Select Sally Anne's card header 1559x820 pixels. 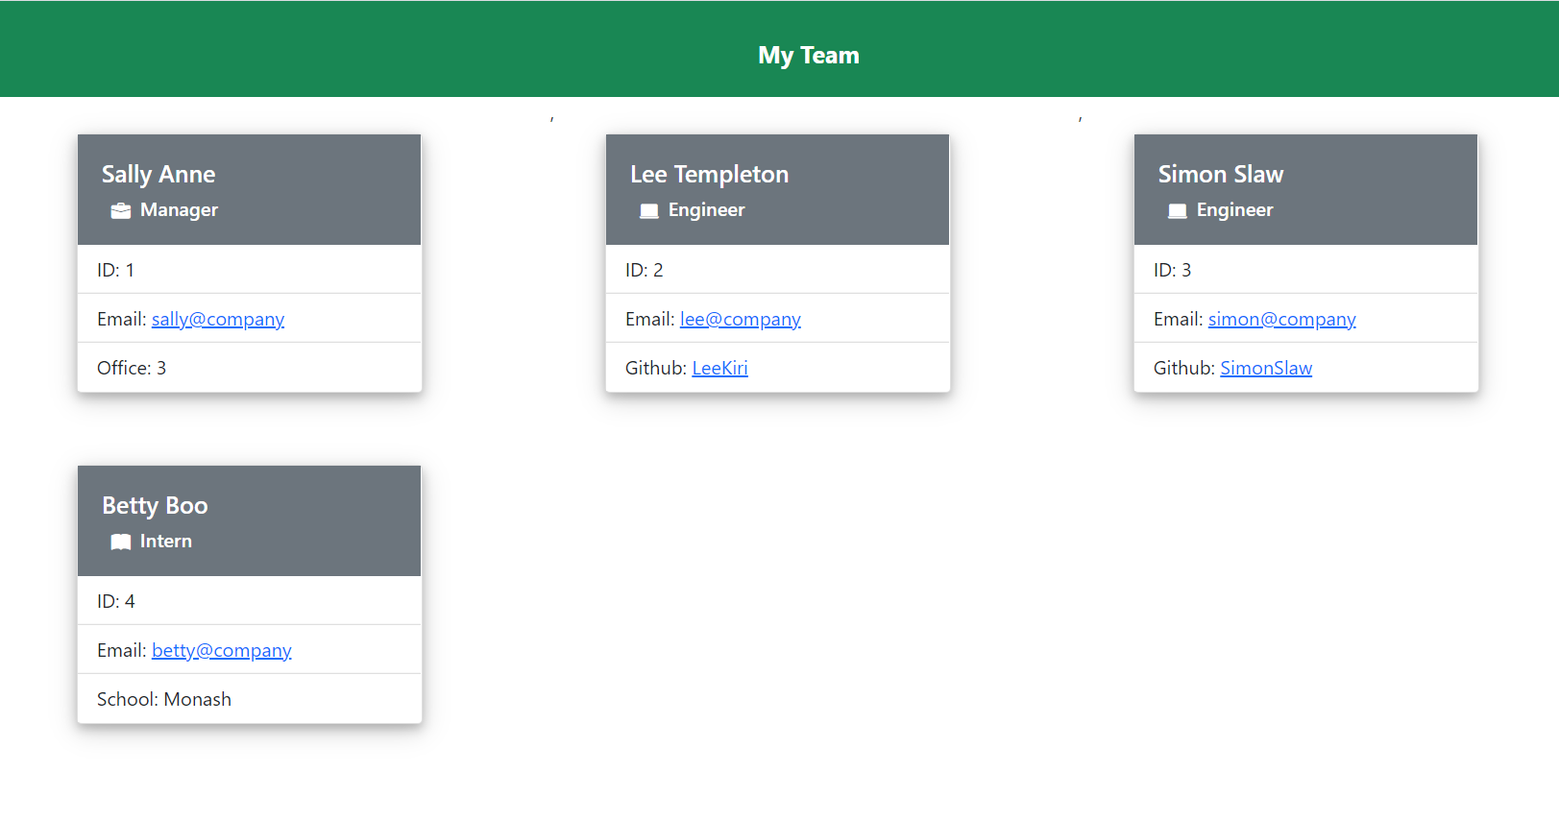pos(249,189)
